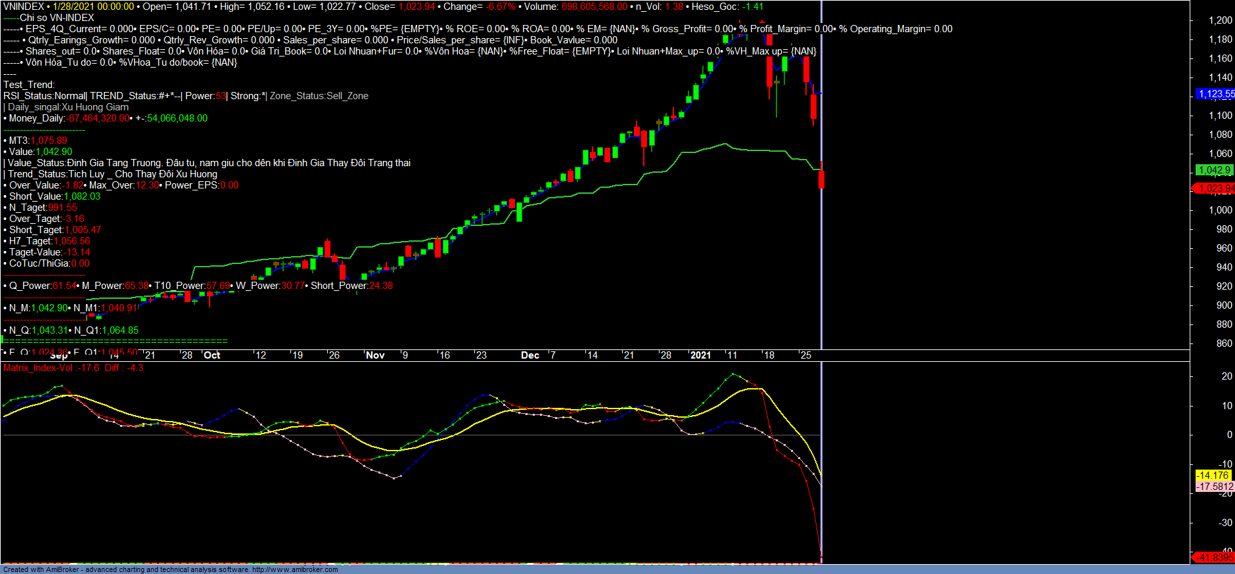Screen dimensions: 1235x574
Task: Select the blue 1,123.55 price tag
Action: 1215,94
